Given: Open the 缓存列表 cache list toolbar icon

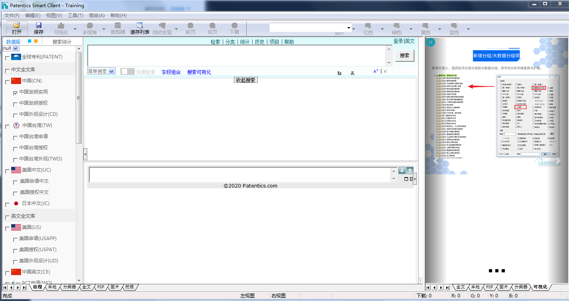Looking at the screenshot, I should pyautogui.click(x=139, y=25).
